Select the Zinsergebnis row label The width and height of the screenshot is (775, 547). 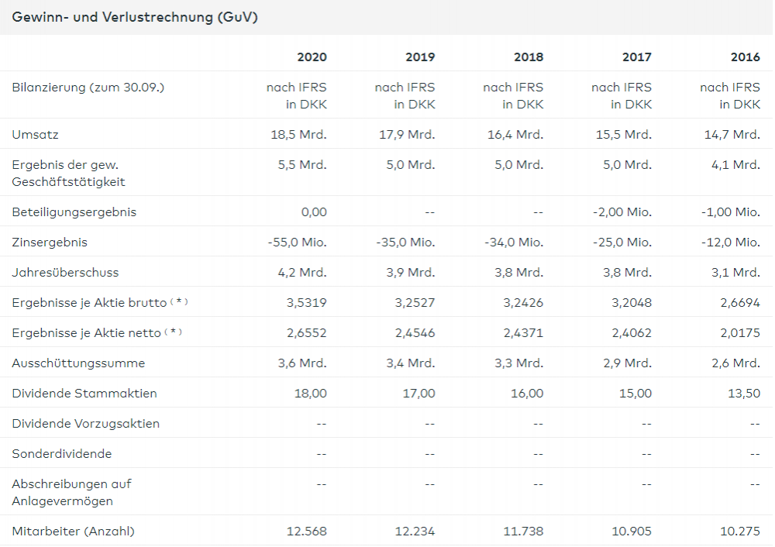click(x=50, y=242)
